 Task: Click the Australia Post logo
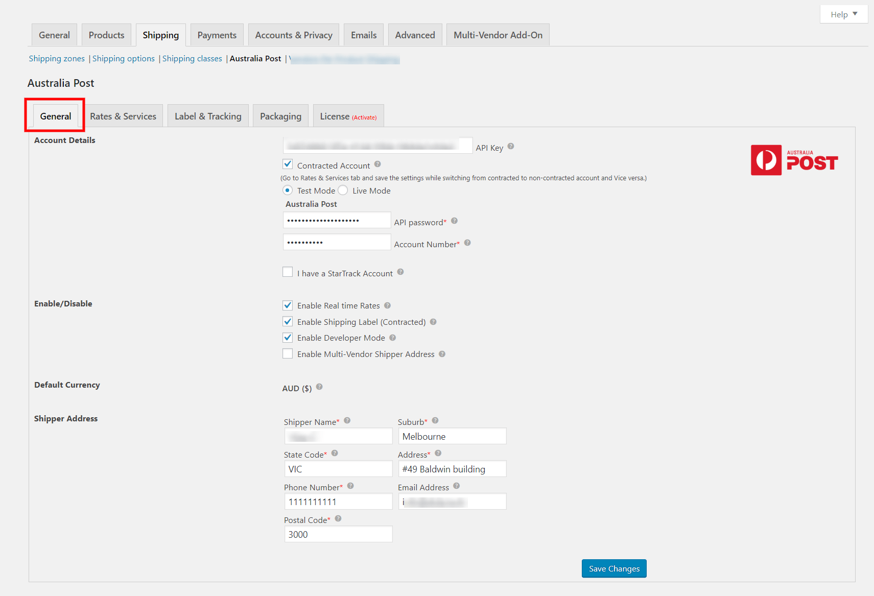tap(794, 160)
